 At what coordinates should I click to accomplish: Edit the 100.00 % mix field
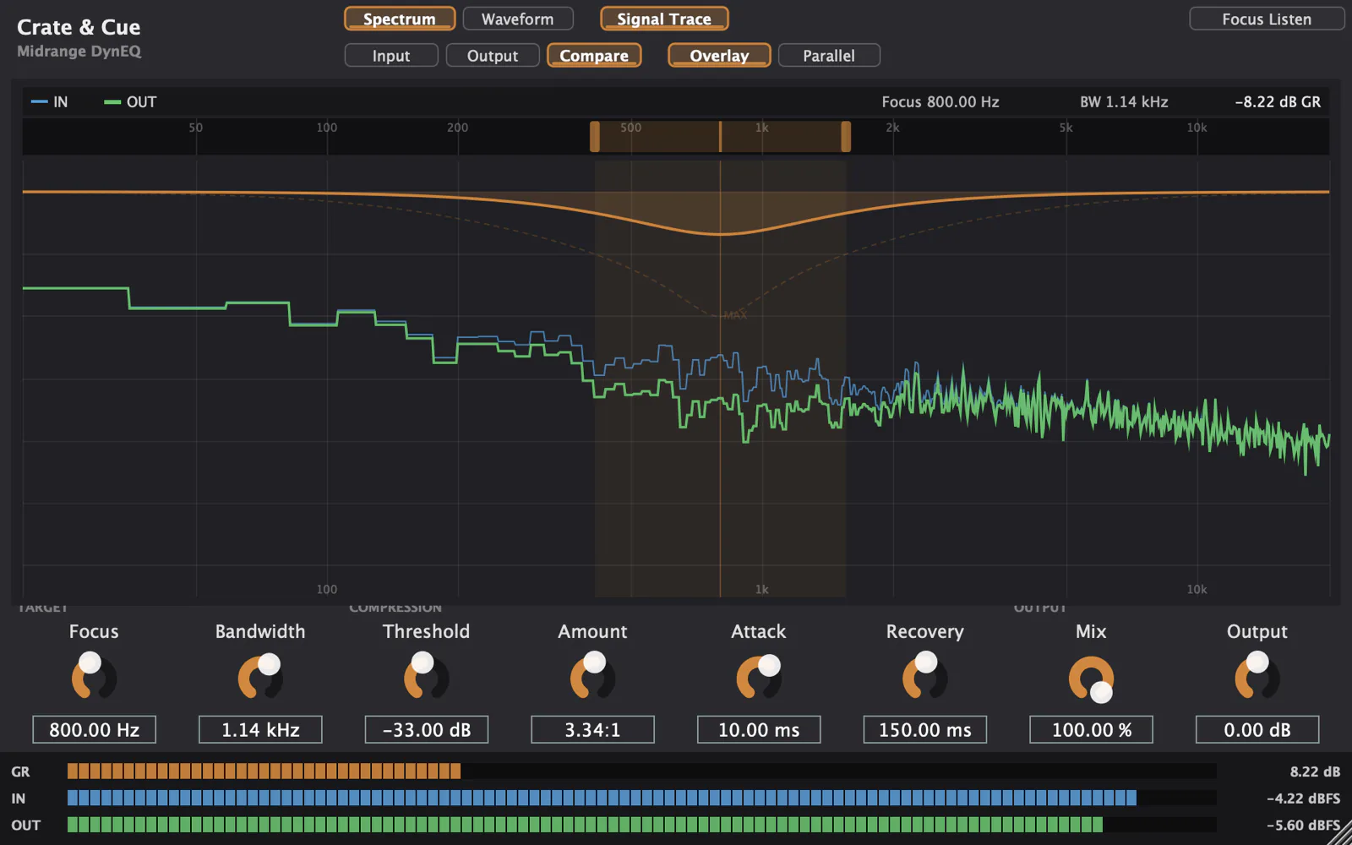coord(1091,729)
